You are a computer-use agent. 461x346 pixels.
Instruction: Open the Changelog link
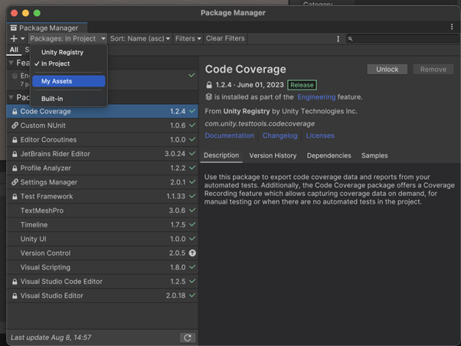coord(280,135)
